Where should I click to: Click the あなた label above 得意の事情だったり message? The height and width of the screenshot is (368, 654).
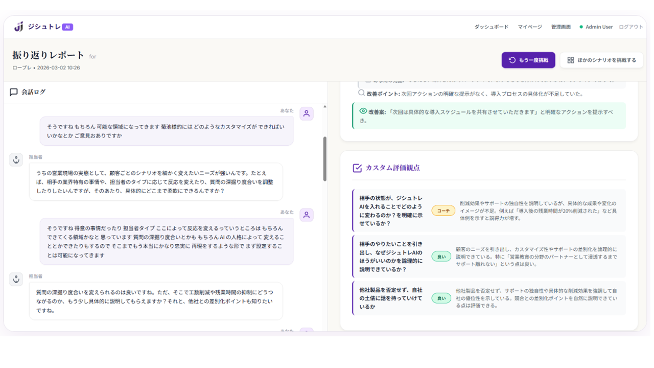click(287, 212)
